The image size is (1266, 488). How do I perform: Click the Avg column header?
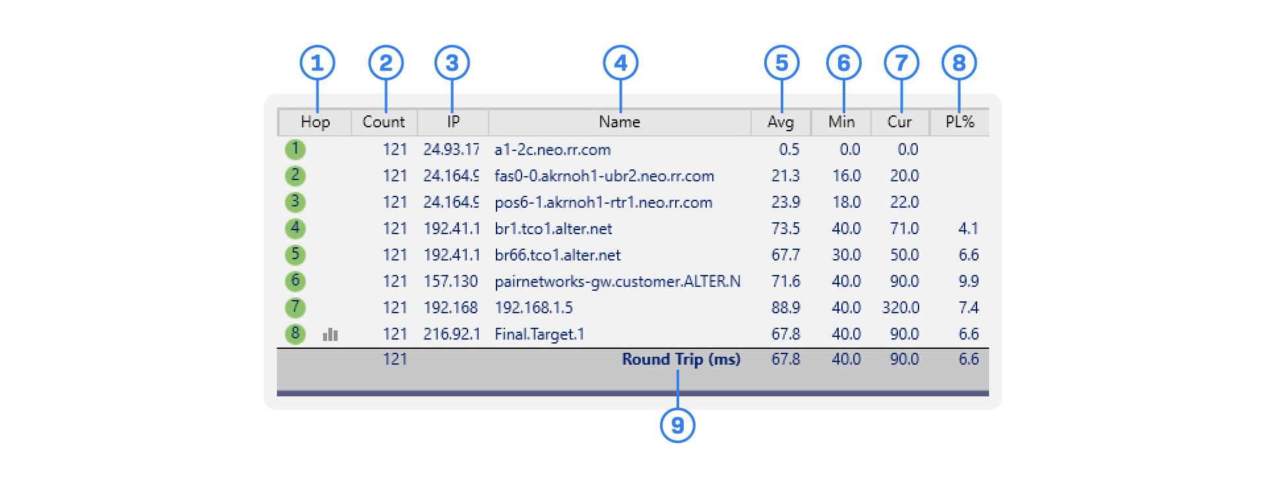(781, 122)
